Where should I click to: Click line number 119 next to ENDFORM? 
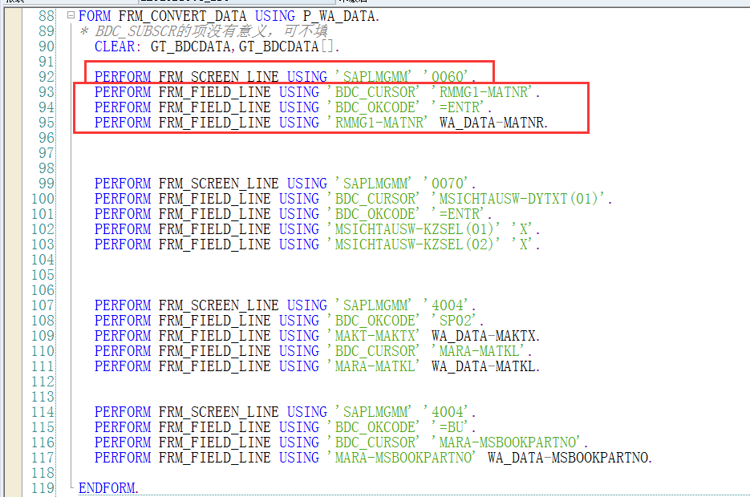44,487
